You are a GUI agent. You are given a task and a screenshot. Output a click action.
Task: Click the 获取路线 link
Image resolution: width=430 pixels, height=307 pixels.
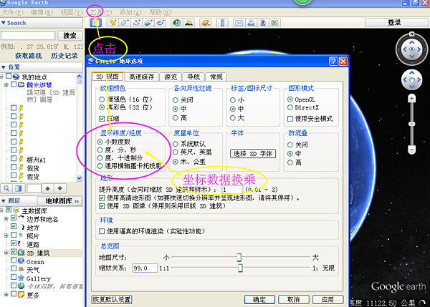(x=28, y=56)
